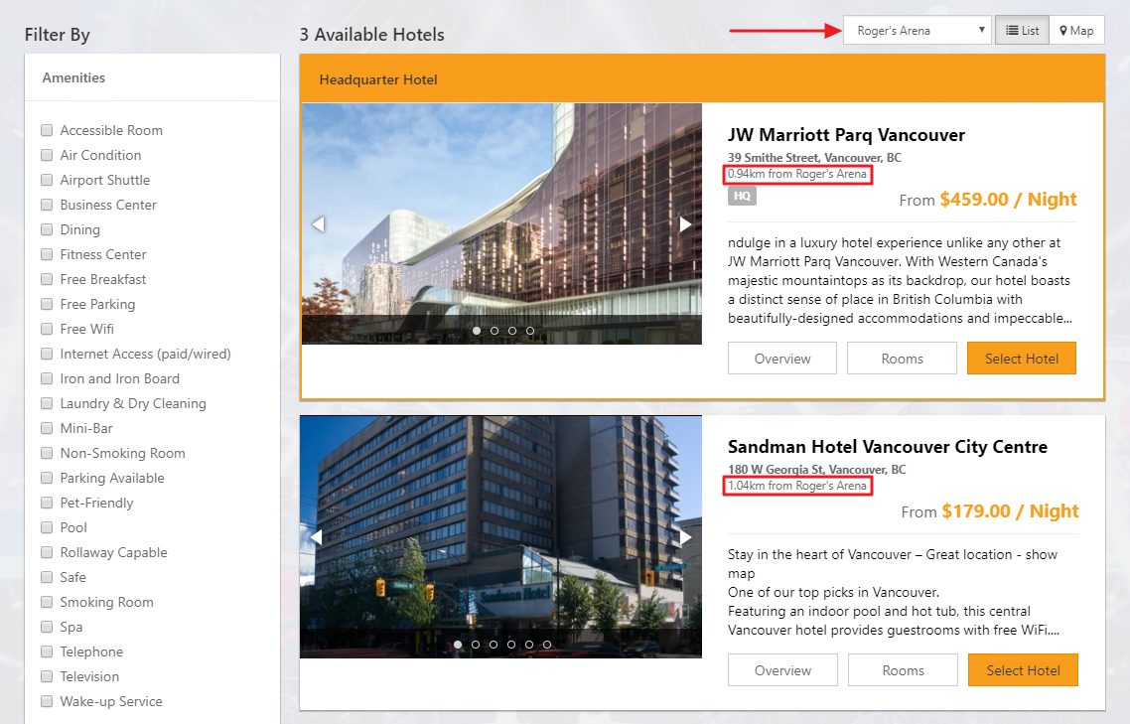Jump to third Sandman Hotel carousel dot
Image resolution: width=1130 pixels, height=724 pixels.
pos(494,644)
